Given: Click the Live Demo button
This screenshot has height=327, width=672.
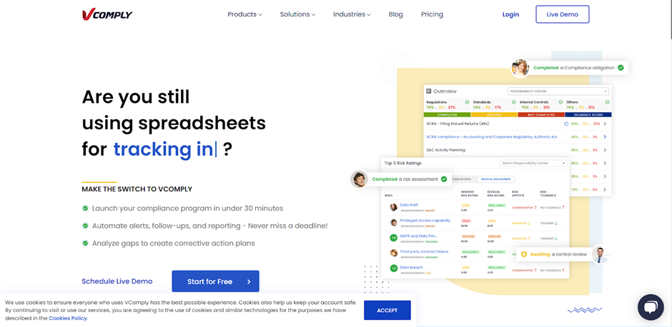Looking at the screenshot, I should click(x=563, y=14).
